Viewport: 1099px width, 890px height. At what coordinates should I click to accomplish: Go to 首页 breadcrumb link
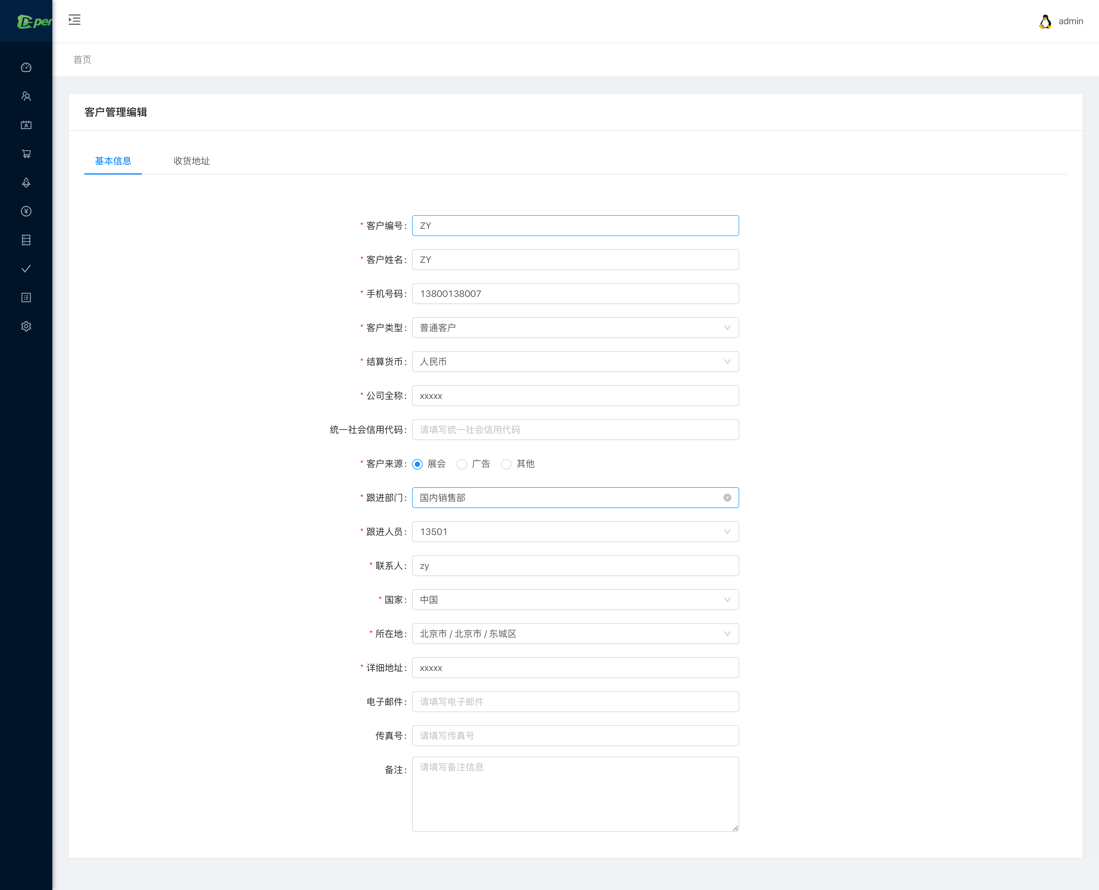(x=82, y=60)
